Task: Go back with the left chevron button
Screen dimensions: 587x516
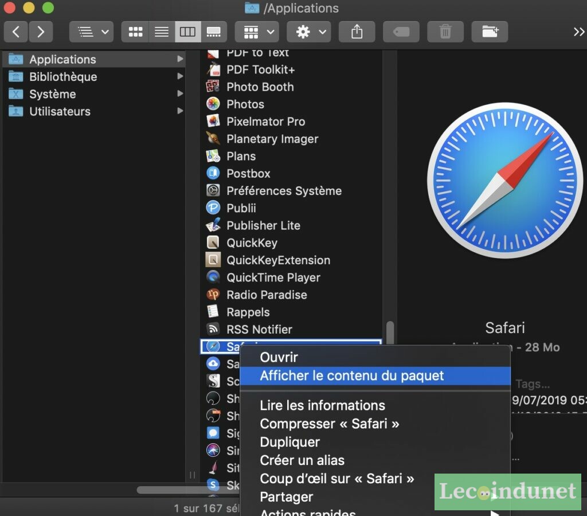Action: [x=15, y=32]
